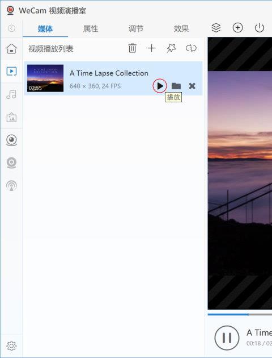The height and width of the screenshot is (358, 272).
Task: Open the broadcast antenna sidebar icon
Action: coord(11,185)
